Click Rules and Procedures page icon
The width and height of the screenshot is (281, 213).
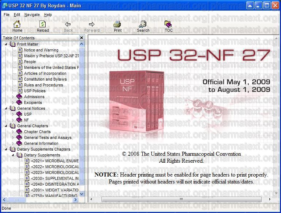click(20, 85)
